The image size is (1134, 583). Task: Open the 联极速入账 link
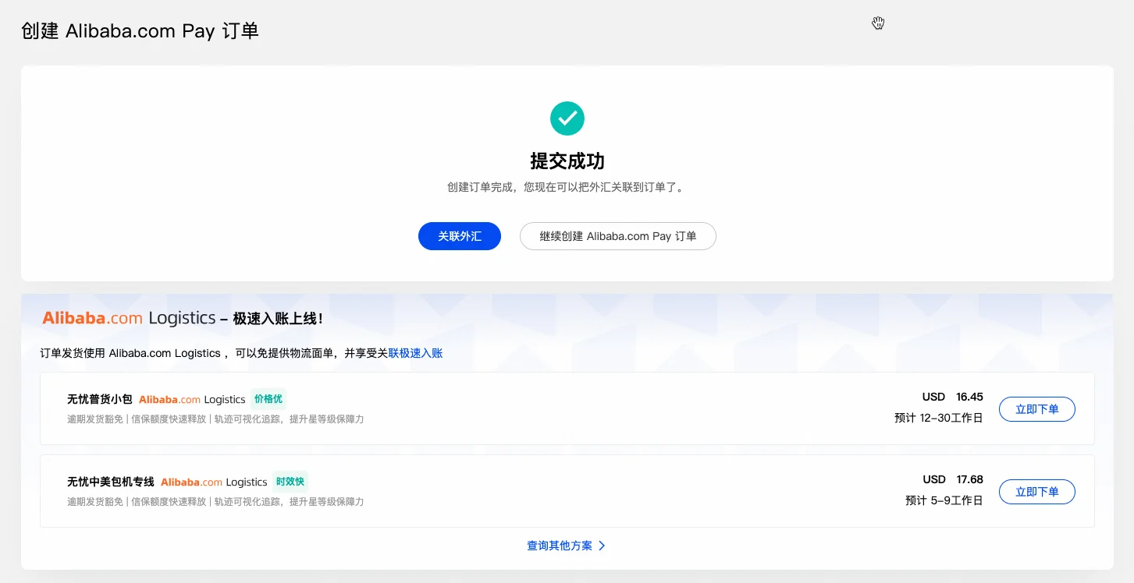[415, 353]
